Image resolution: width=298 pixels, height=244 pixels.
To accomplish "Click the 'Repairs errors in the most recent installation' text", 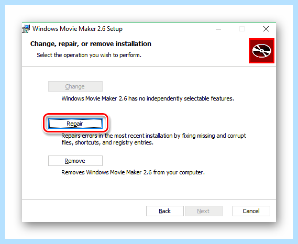I will [x=153, y=139].
